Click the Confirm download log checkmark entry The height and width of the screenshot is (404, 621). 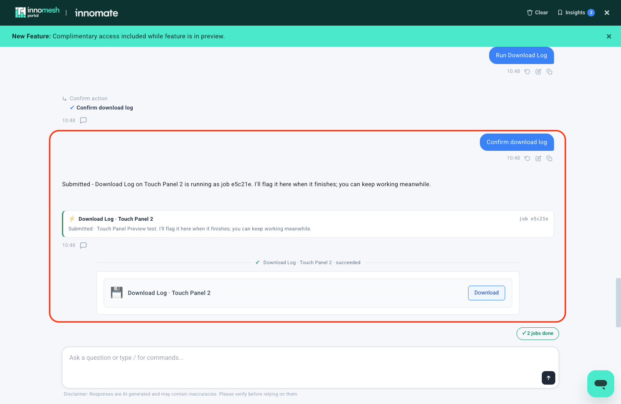point(101,108)
